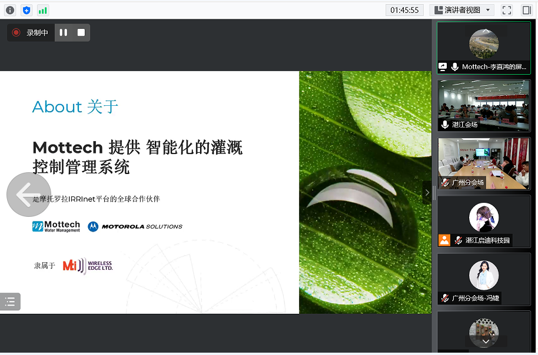Click the green leaf water droplet image
This screenshot has height=355, width=538.
(366, 192)
